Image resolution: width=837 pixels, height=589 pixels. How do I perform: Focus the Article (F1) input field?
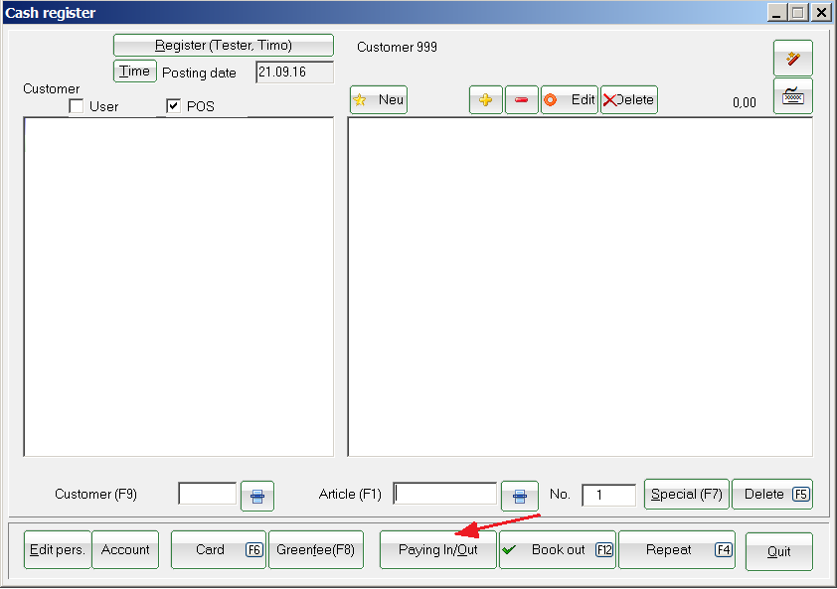click(444, 494)
